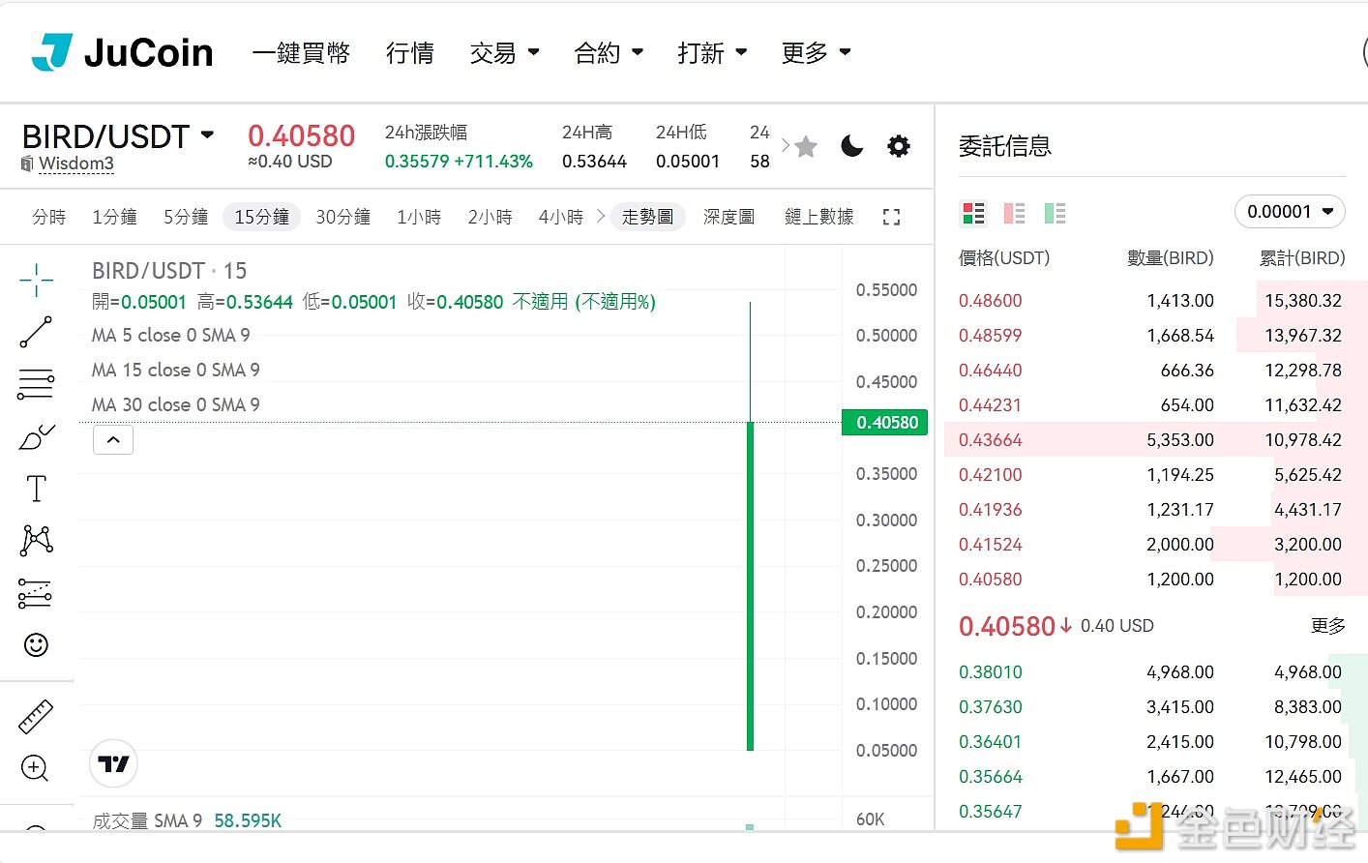Select bid price 0.35664
This screenshot has height=863, width=1368.
pyautogui.click(x=990, y=776)
